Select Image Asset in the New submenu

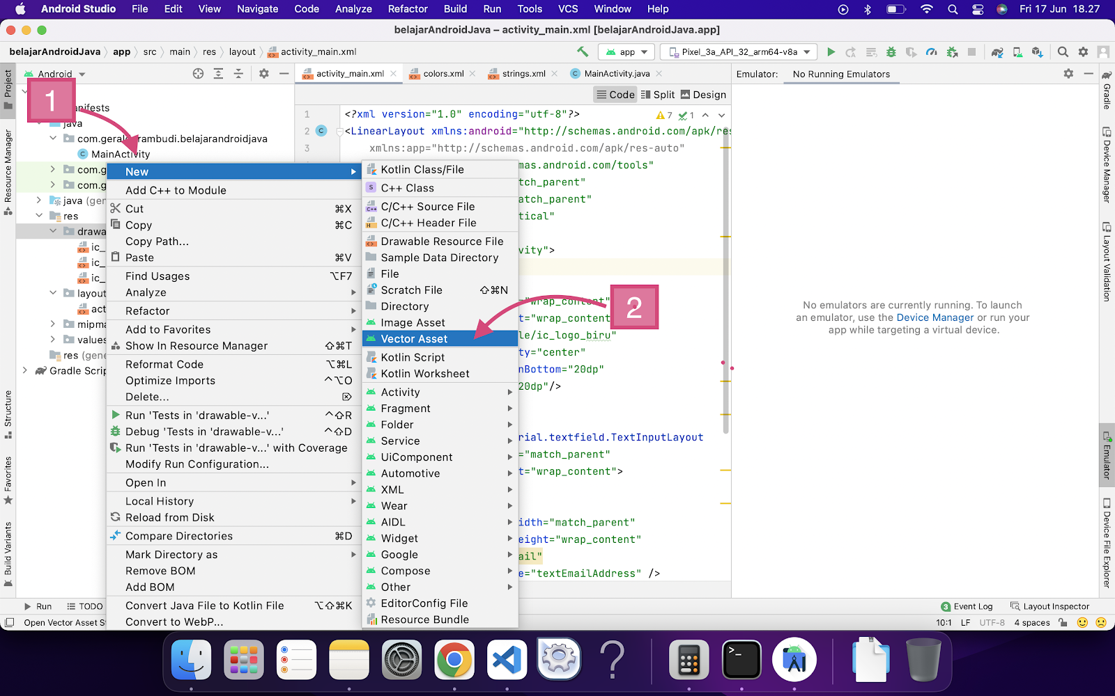click(440, 323)
